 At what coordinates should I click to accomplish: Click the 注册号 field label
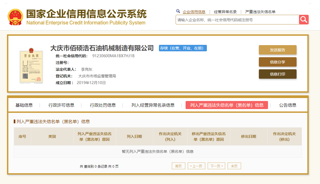(x=62, y=63)
